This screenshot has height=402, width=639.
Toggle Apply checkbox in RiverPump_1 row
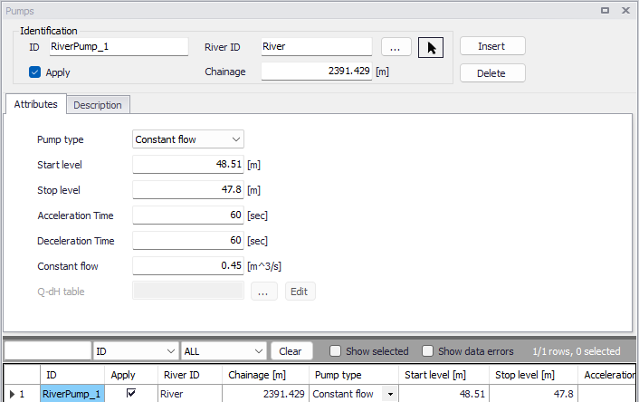click(131, 393)
